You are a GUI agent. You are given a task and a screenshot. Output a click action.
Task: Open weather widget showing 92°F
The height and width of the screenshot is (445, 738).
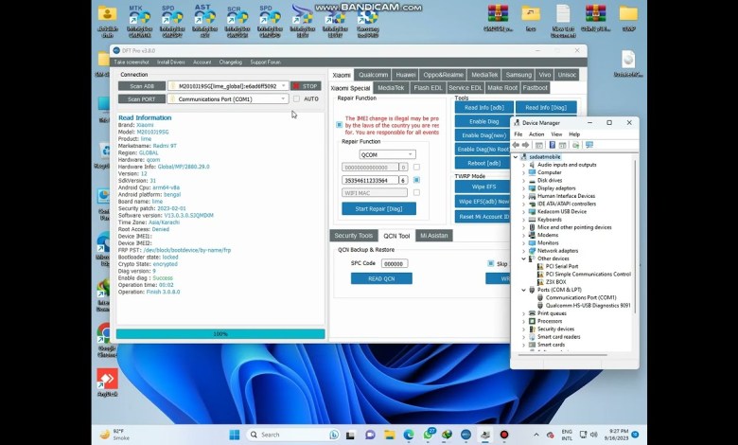[x=115, y=435]
